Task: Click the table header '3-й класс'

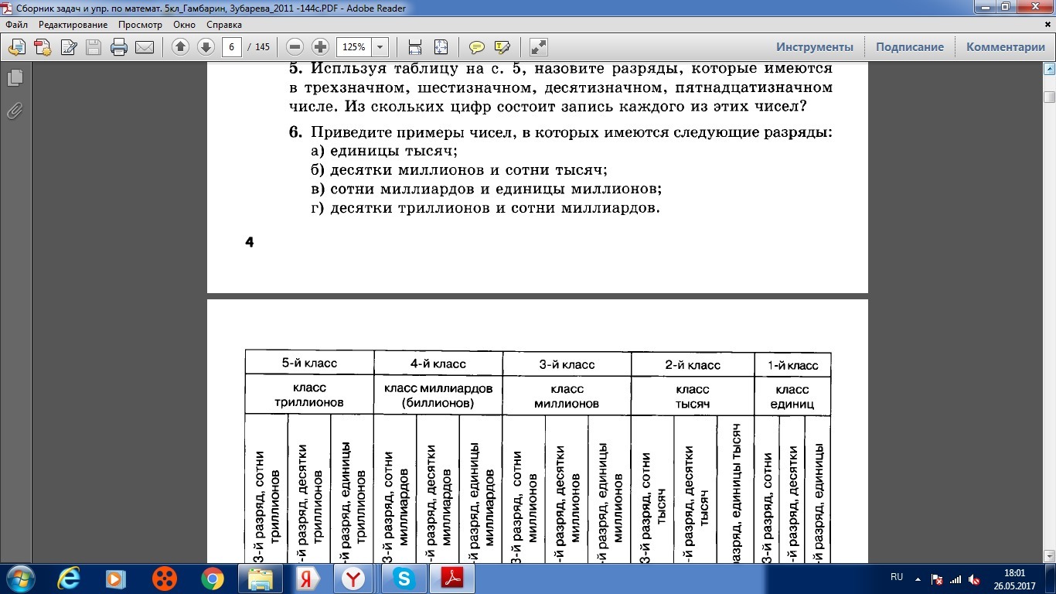Action: (x=567, y=364)
